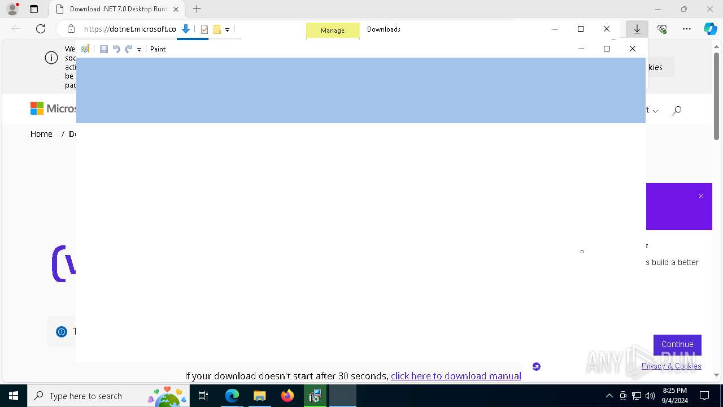
Task: Undo last action in Paint toolbar
Action: pyautogui.click(x=116, y=49)
